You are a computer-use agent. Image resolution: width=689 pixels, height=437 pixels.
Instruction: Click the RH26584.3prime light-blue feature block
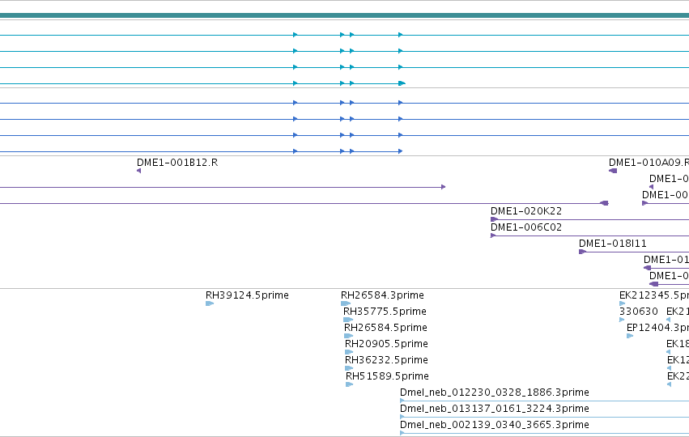346,303
